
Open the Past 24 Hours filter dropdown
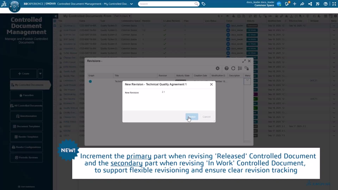tap(122, 16)
